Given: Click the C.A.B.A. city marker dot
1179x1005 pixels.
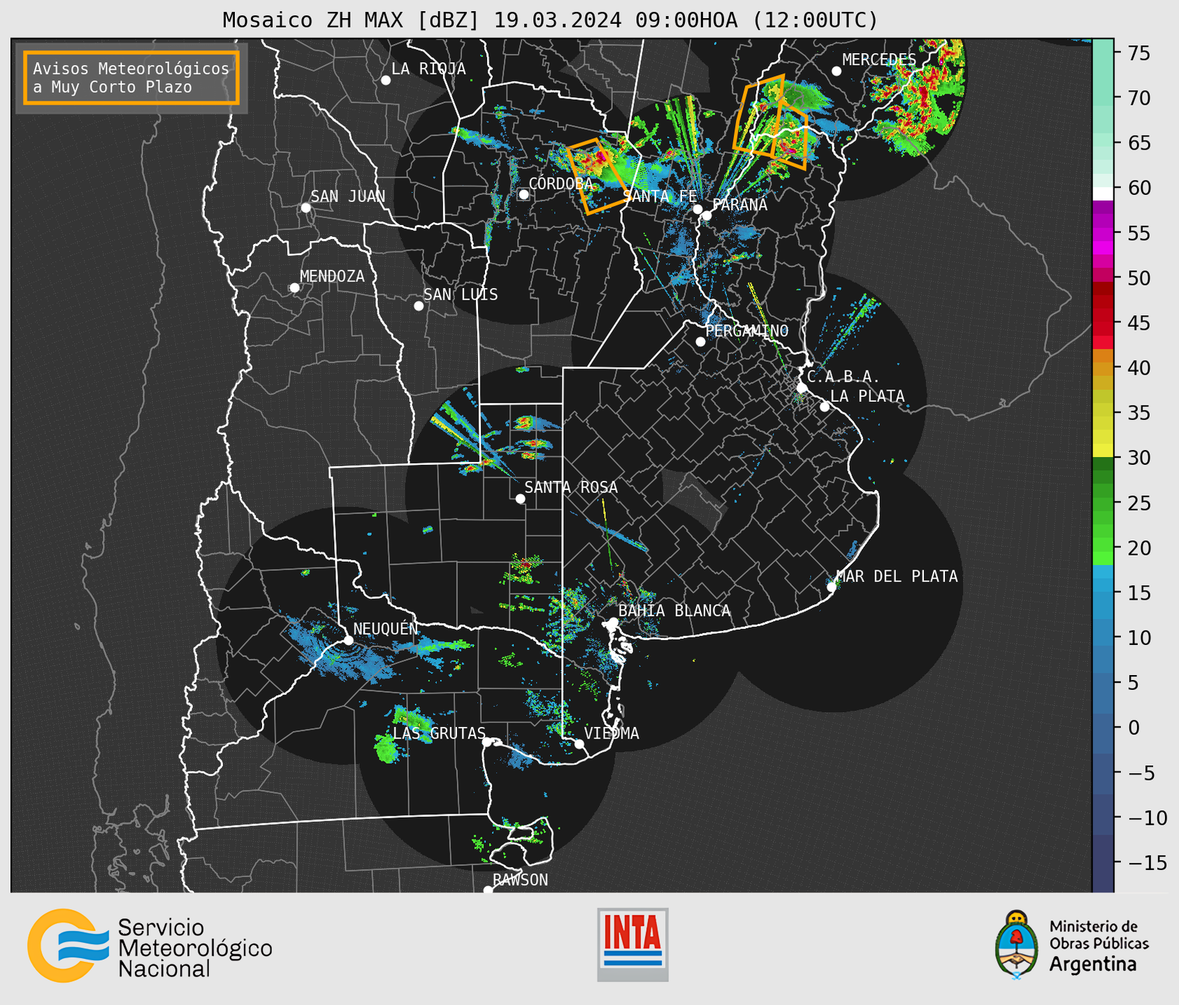Looking at the screenshot, I should [x=802, y=388].
